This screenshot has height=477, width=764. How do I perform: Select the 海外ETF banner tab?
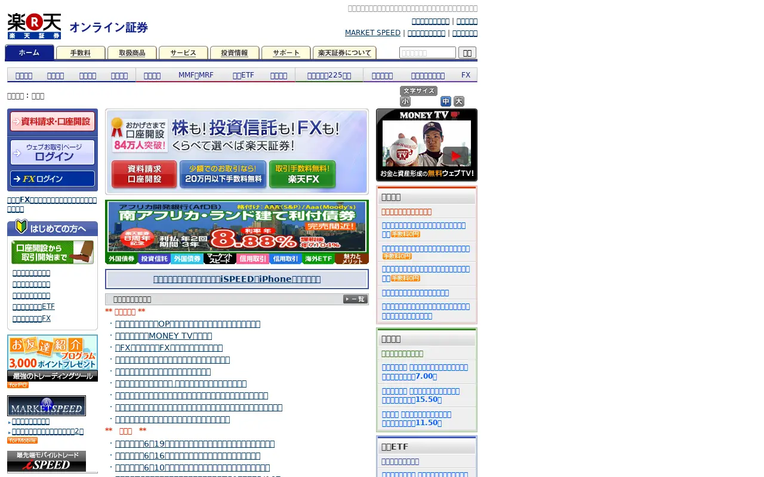point(319,259)
